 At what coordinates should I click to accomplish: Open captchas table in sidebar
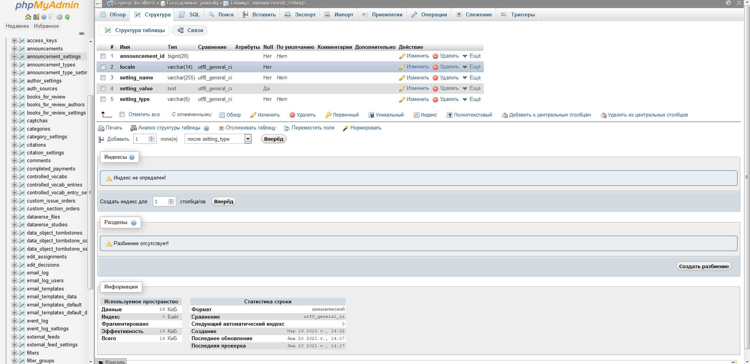tap(37, 121)
